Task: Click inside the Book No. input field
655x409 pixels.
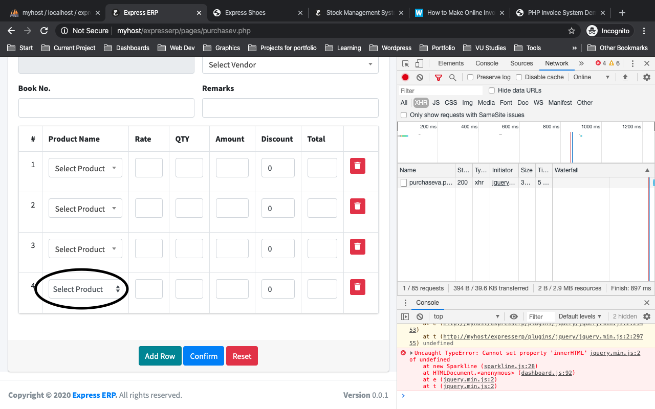Action: tap(106, 108)
